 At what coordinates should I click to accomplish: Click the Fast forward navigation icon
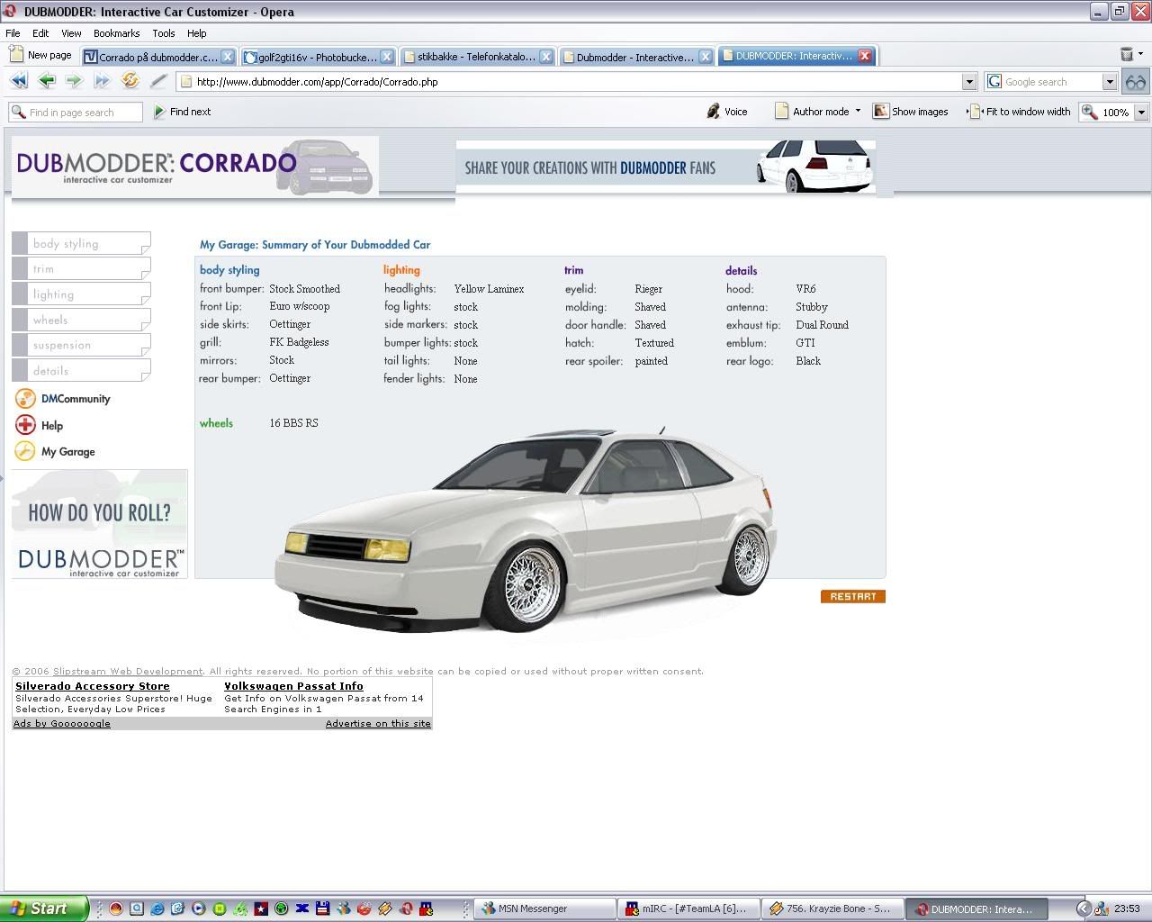(103, 81)
